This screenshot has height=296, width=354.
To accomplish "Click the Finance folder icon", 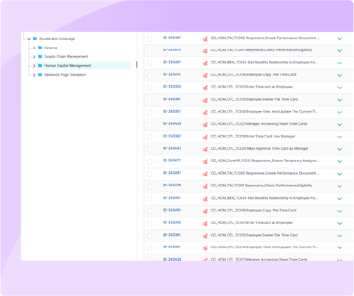I will (x=40, y=48).
